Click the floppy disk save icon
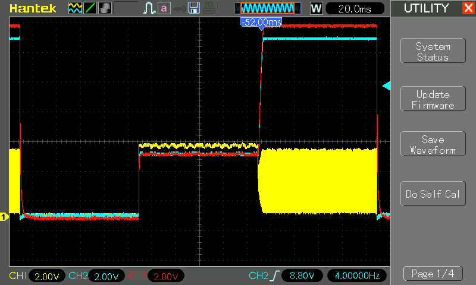 tap(193, 8)
